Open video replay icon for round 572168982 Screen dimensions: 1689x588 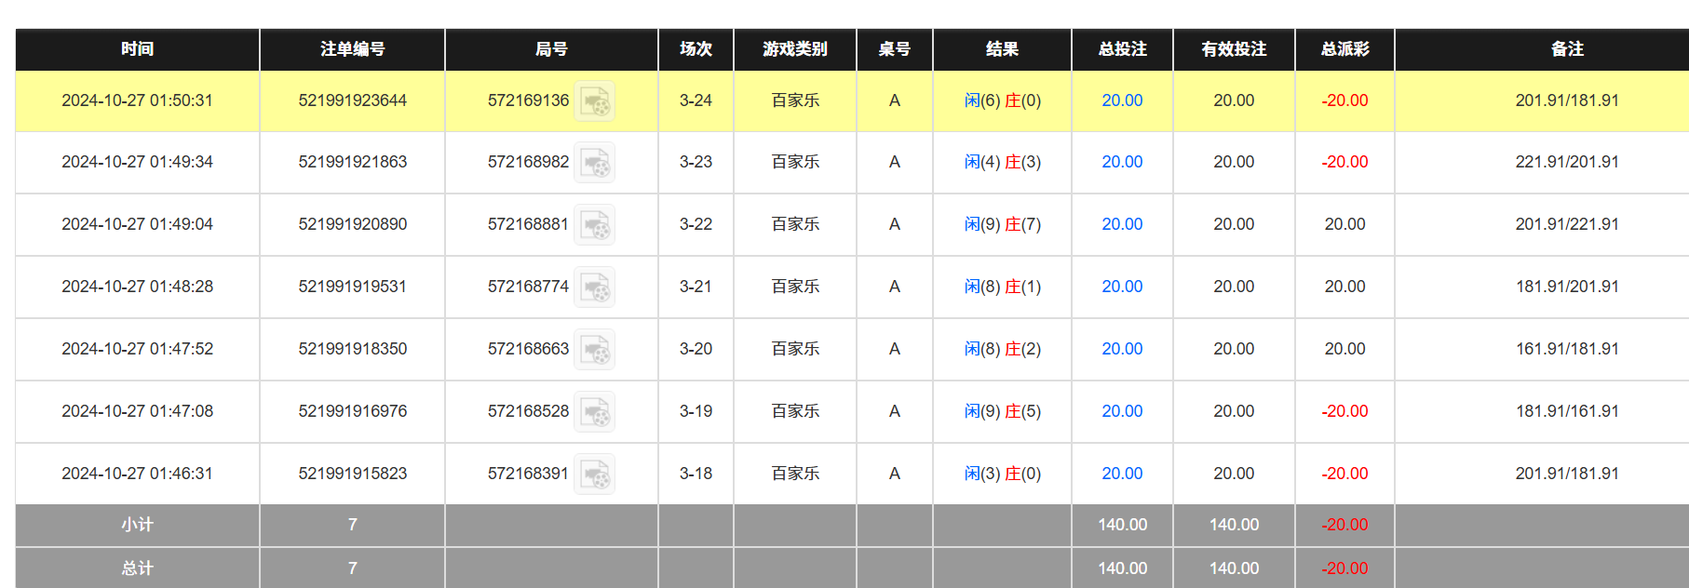[594, 163]
